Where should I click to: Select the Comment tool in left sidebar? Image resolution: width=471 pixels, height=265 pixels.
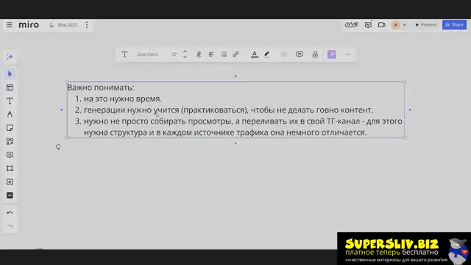(x=10, y=155)
